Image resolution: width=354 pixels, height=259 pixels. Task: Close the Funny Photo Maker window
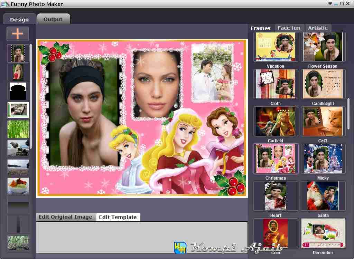[x=348, y=3]
